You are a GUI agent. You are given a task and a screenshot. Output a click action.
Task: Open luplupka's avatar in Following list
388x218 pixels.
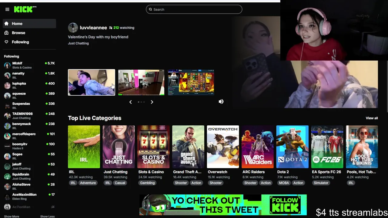(7, 85)
